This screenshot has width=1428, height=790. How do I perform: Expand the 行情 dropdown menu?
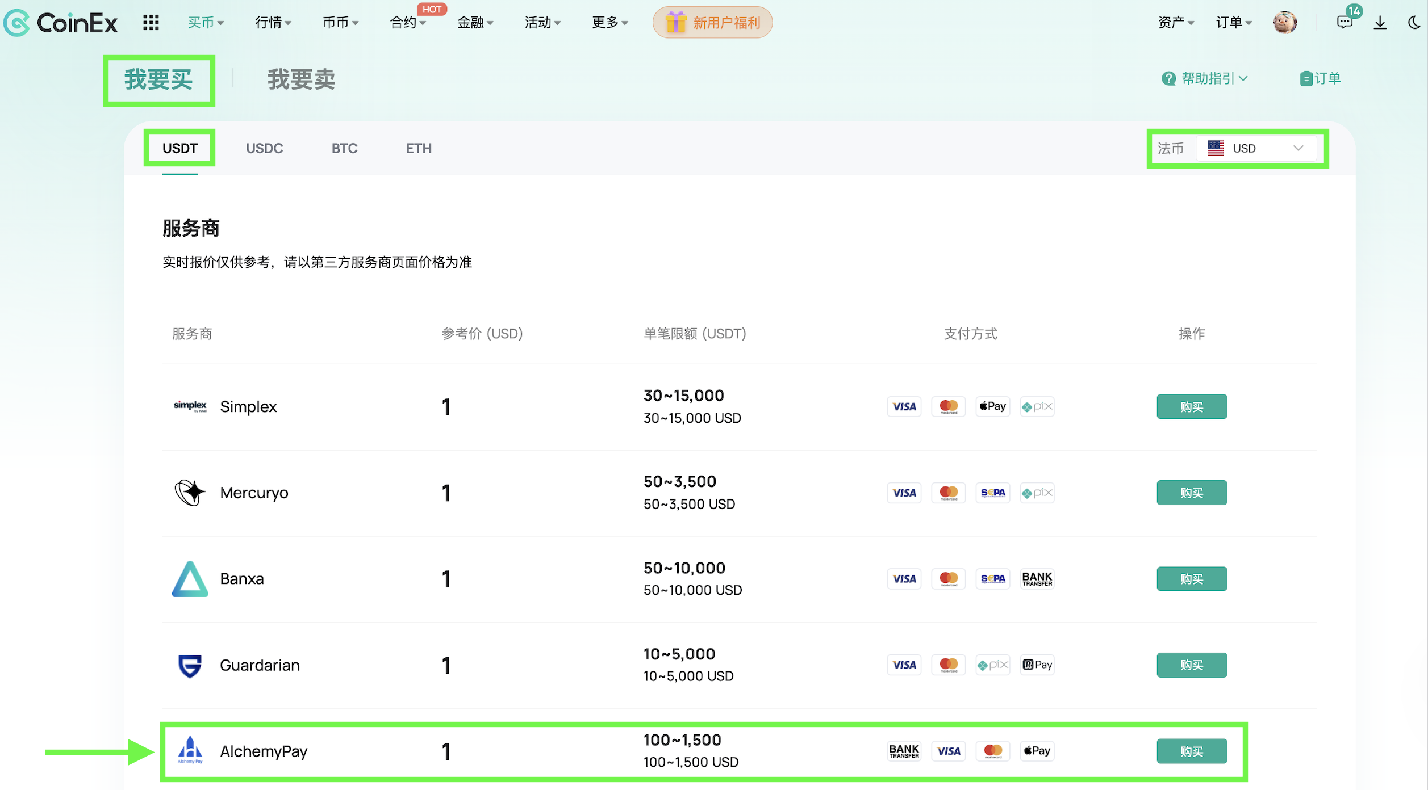pyautogui.click(x=273, y=23)
